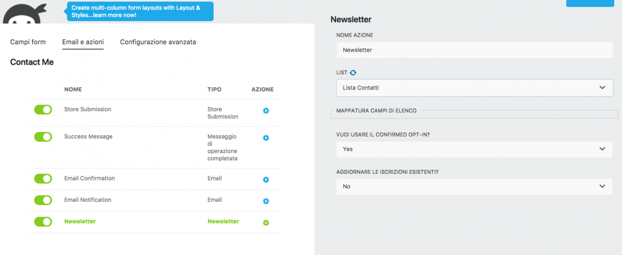Open settings gear for Store Submission action
622x255 pixels.
click(266, 111)
